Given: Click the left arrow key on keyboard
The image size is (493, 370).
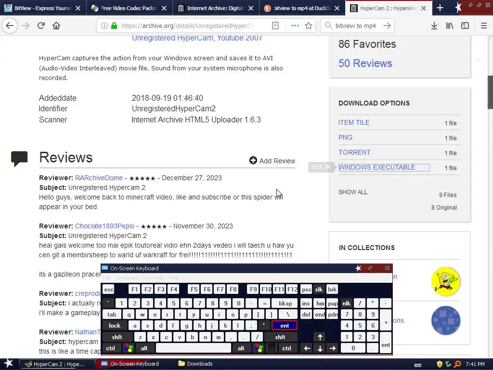Looking at the screenshot, I should coord(307,348).
